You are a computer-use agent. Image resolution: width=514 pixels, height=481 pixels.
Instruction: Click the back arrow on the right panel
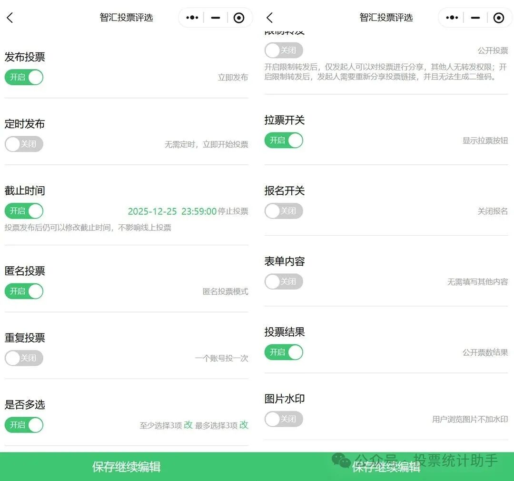[x=269, y=17]
